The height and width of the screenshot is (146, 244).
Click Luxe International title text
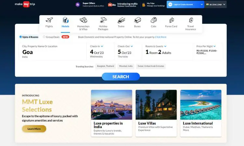pyautogui.click(x=198, y=123)
